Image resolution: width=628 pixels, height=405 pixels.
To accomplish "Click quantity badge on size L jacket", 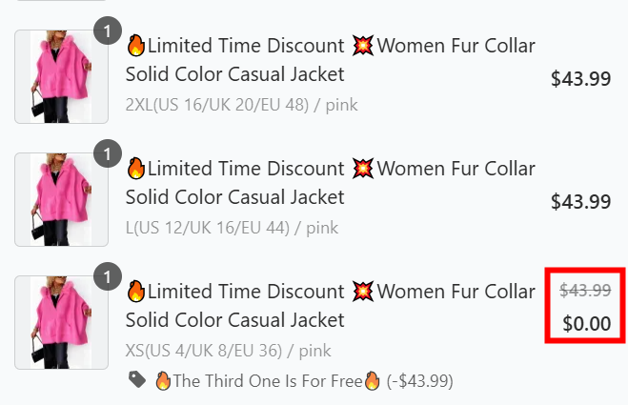I will (108, 153).
